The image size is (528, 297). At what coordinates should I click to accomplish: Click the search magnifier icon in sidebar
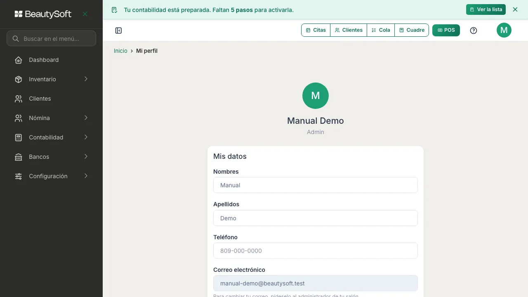click(x=16, y=39)
